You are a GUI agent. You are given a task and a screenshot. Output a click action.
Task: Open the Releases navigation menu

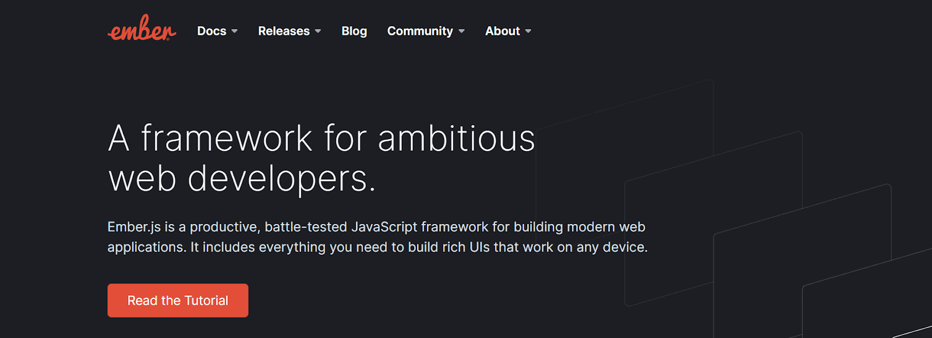(x=290, y=31)
